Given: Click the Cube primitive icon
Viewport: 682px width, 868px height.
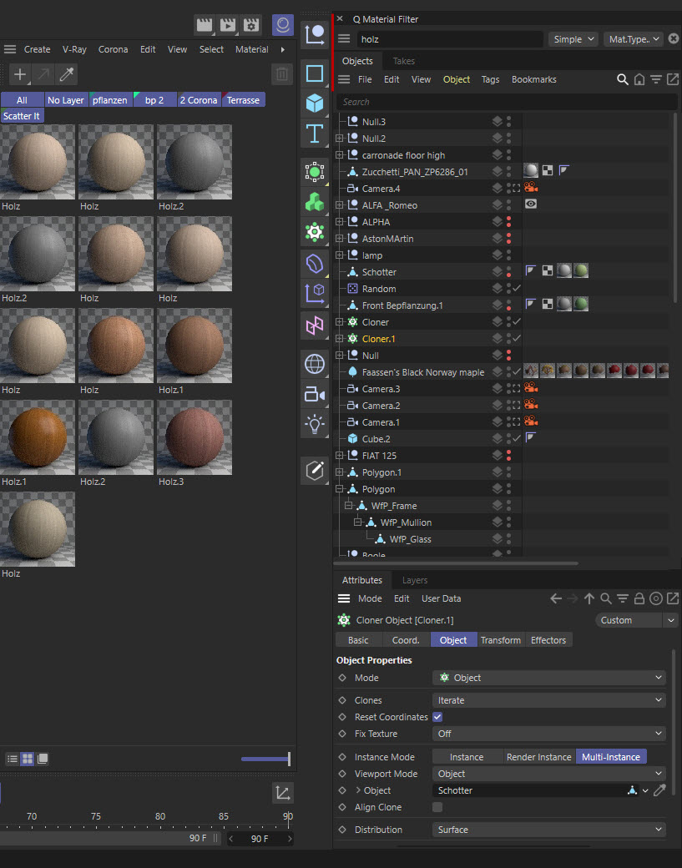Looking at the screenshot, I should pyautogui.click(x=315, y=103).
